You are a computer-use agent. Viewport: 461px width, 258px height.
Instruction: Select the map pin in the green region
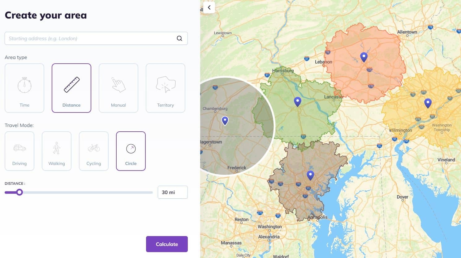coord(298,101)
